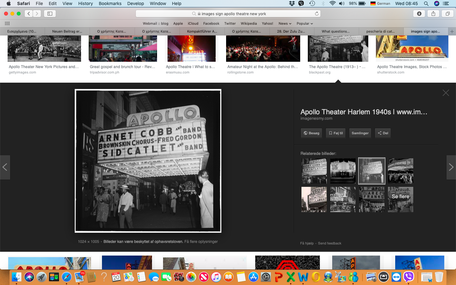This screenshot has height=285, width=456.
Task: Open Calendar in the Dock
Action: click(x=116, y=277)
